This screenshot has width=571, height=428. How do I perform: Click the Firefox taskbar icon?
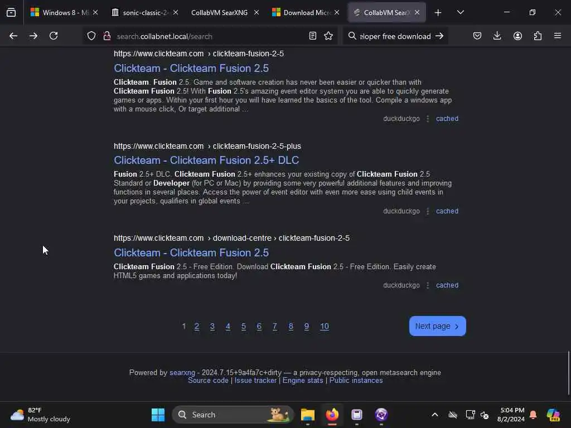pos(332,415)
